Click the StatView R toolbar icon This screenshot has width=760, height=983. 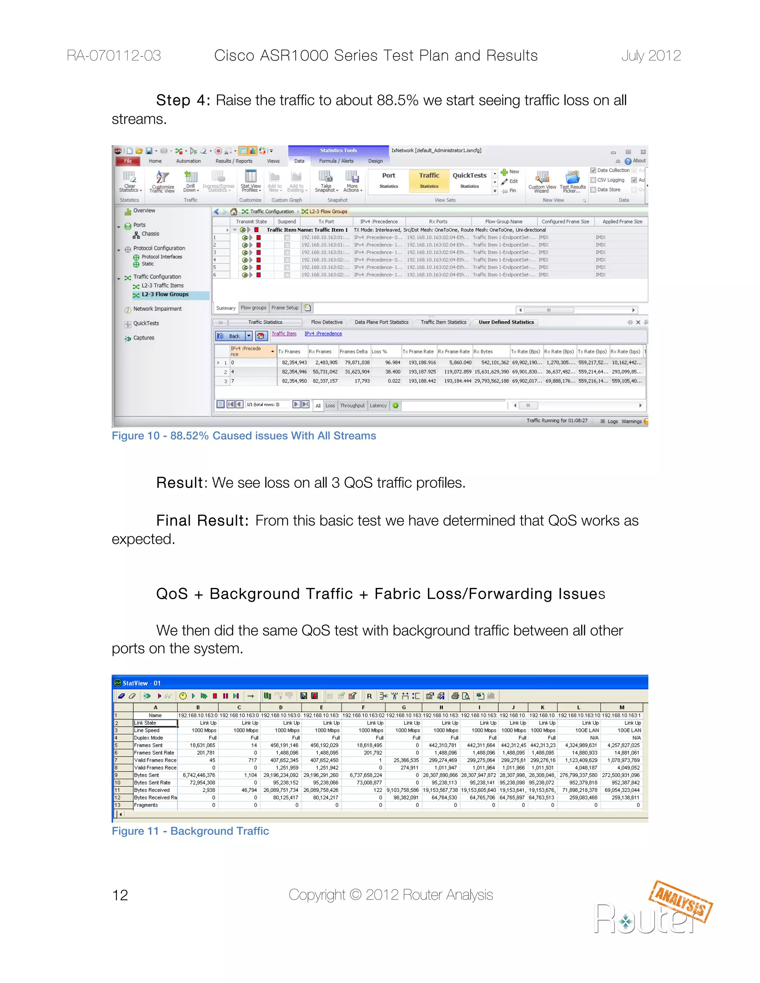[x=369, y=696]
